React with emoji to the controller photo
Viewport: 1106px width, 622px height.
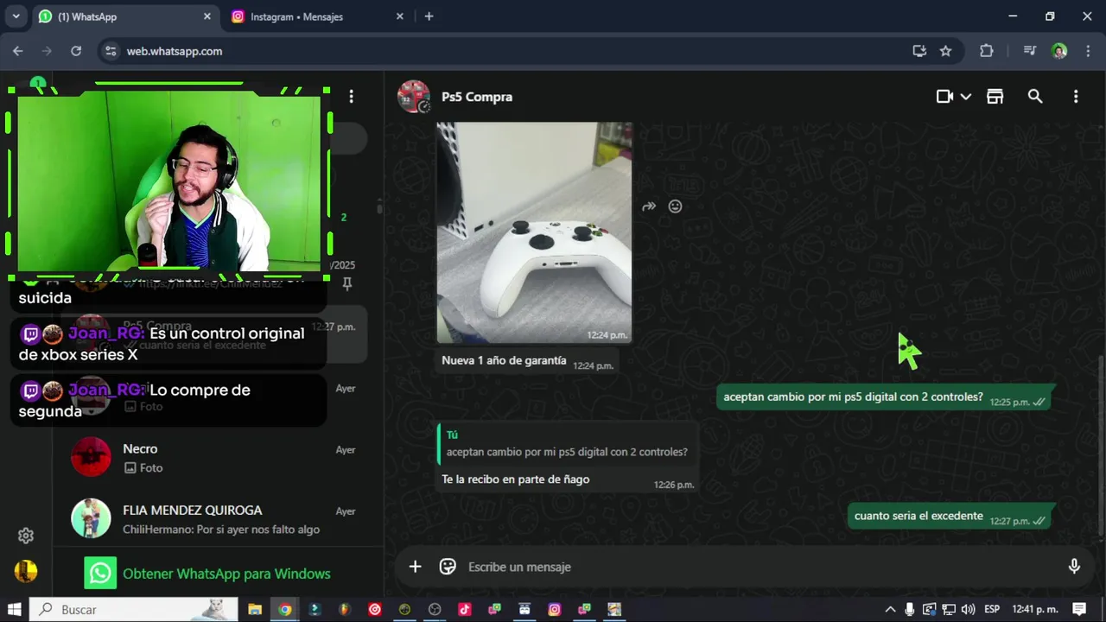point(676,206)
